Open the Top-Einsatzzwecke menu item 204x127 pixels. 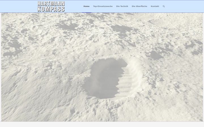103,6
